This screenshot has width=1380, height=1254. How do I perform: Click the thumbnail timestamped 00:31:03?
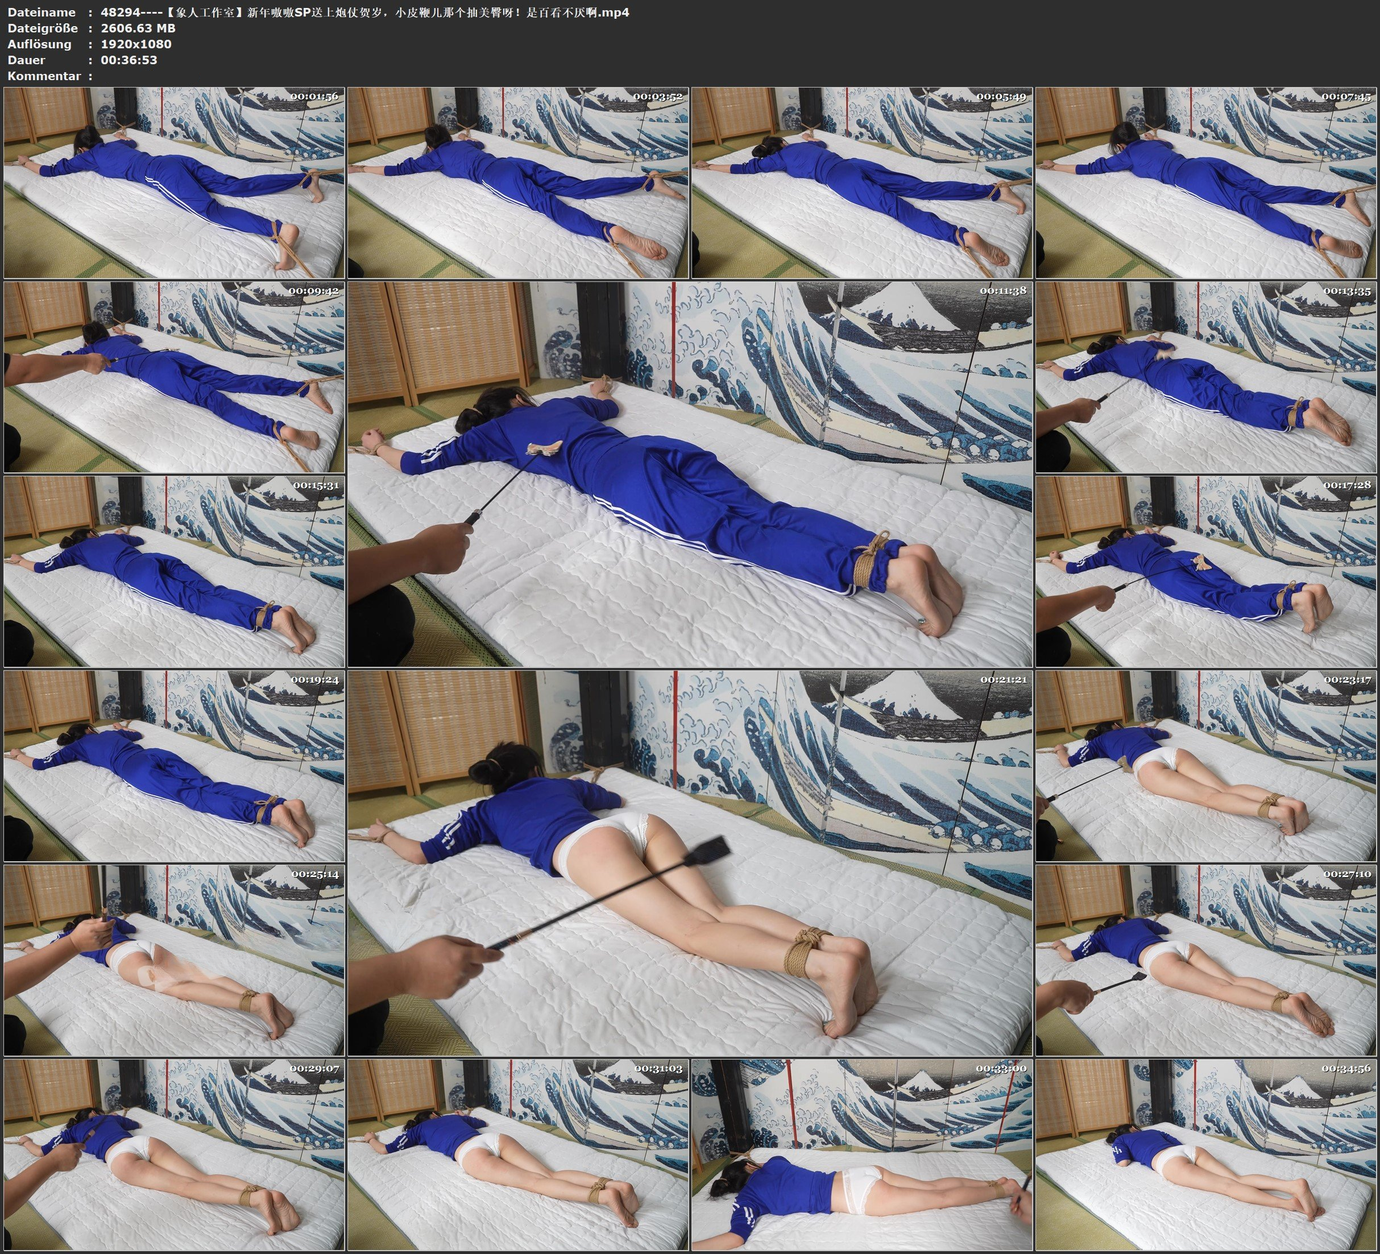point(518,1155)
